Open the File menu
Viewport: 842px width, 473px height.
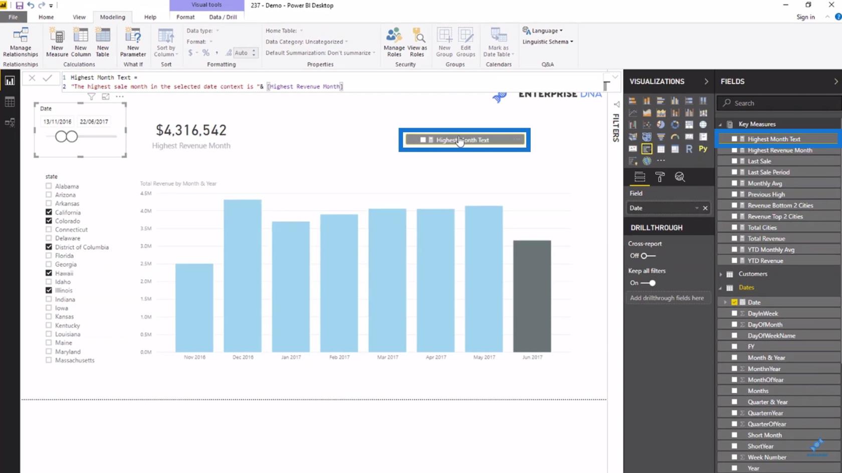(13, 17)
